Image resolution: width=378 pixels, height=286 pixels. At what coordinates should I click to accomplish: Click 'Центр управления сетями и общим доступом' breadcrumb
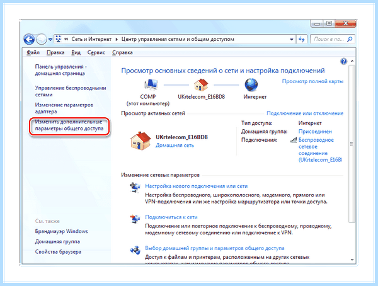(x=178, y=39)
